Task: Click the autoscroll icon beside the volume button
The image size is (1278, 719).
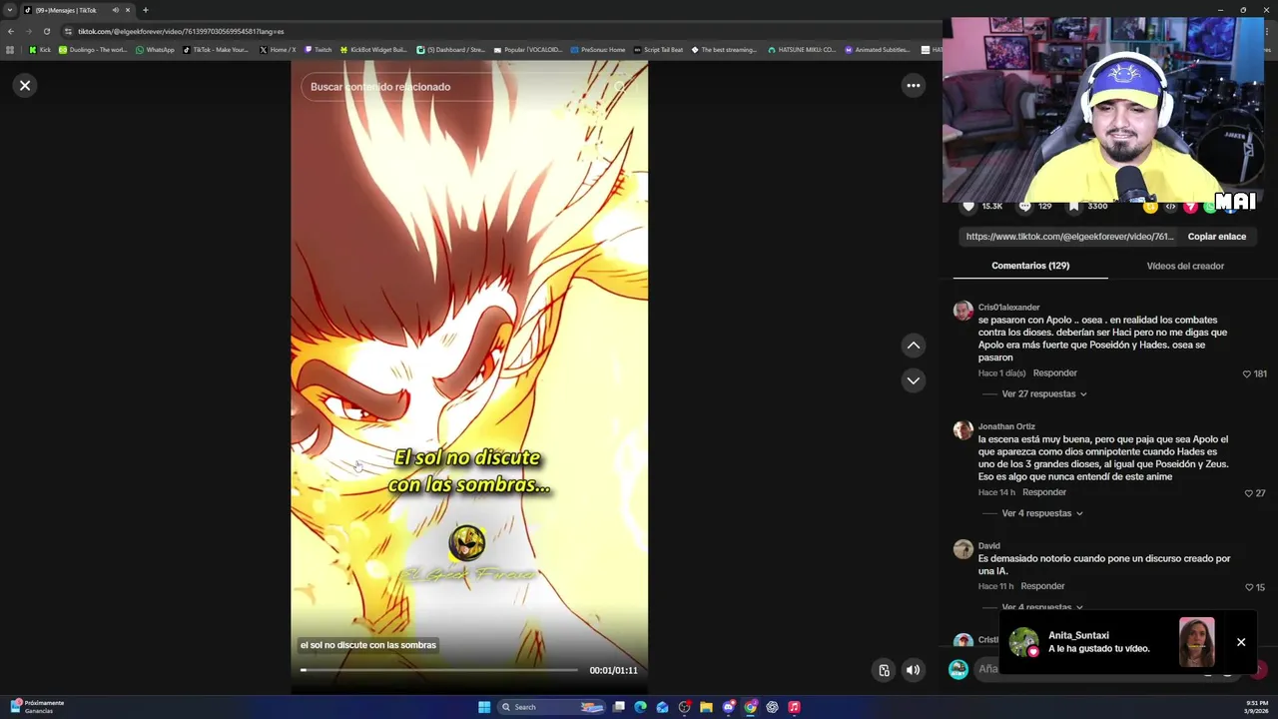Action: (x=884, y=670)
